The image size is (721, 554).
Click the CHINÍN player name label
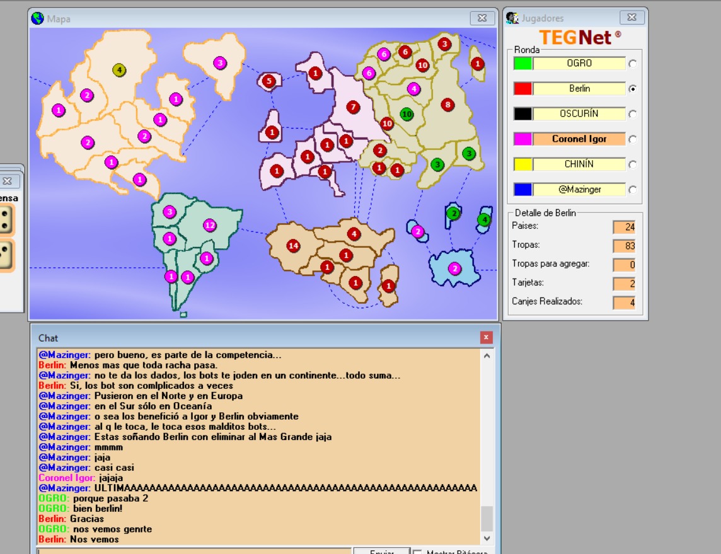(x=579, y=164)
